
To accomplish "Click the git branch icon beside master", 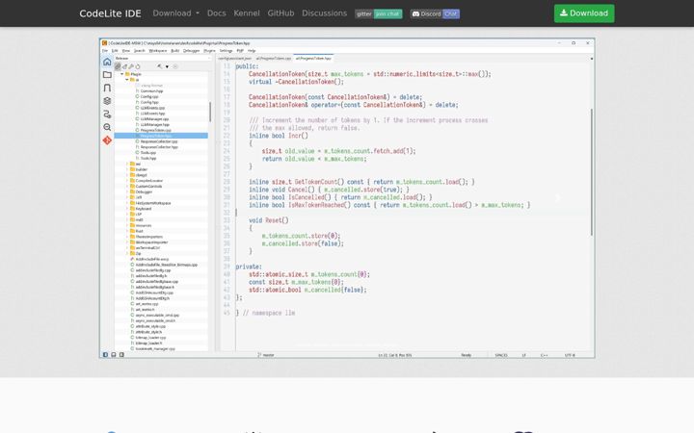I will click(x=260, y=355).
